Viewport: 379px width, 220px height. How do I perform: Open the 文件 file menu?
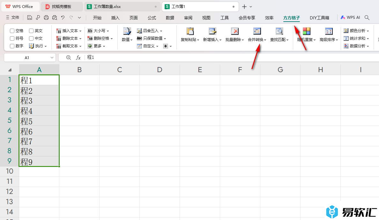pyautogui.click(x=12, y=17)
